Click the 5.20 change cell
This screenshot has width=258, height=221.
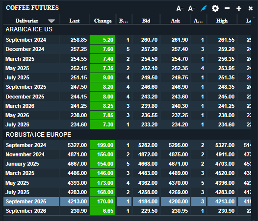[103, 40]
